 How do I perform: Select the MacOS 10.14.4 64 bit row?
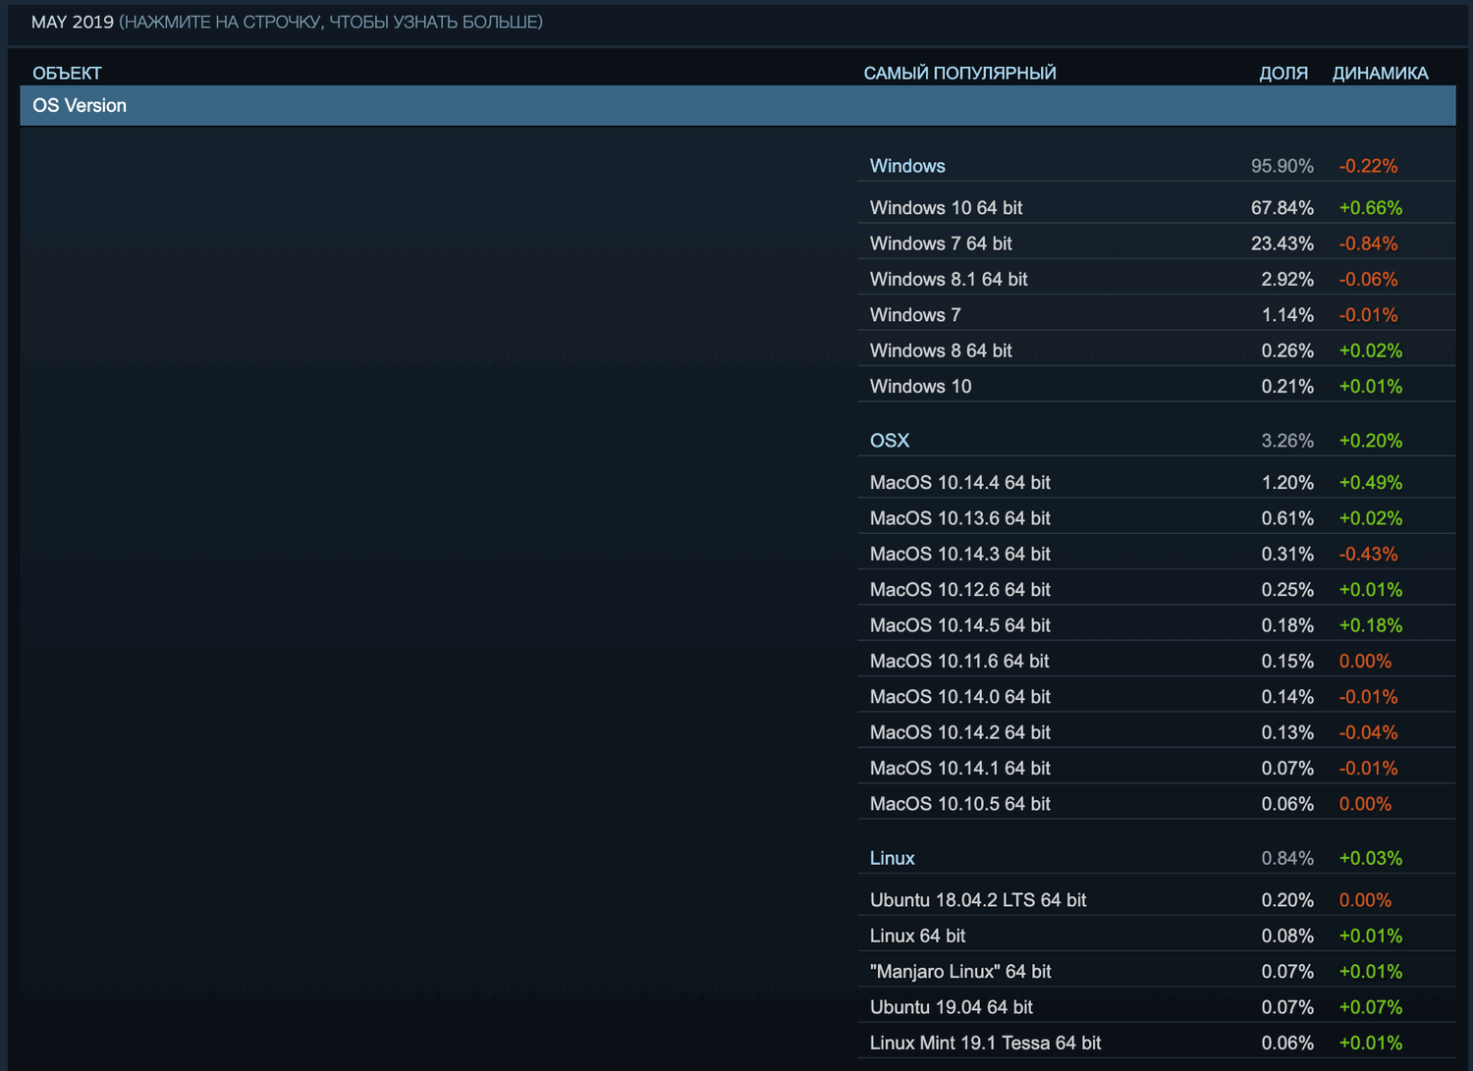tap(959, 482)
